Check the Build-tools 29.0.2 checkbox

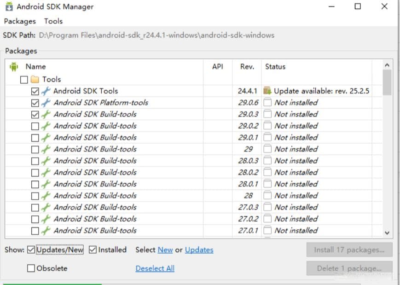pyautogui.click(x=35, y=126)
